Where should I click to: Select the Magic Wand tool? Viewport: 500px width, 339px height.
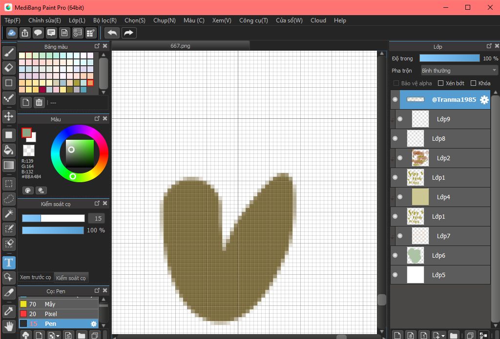[9, 214]
